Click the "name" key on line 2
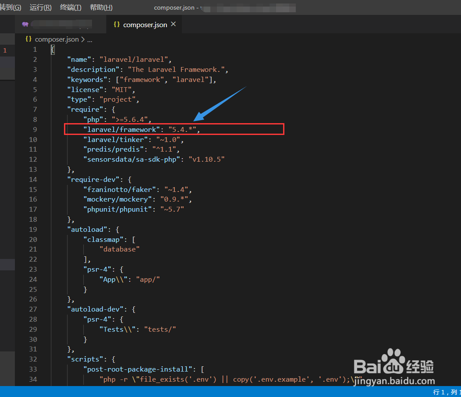Screen dimensions: 461x397 click(79, 60)
